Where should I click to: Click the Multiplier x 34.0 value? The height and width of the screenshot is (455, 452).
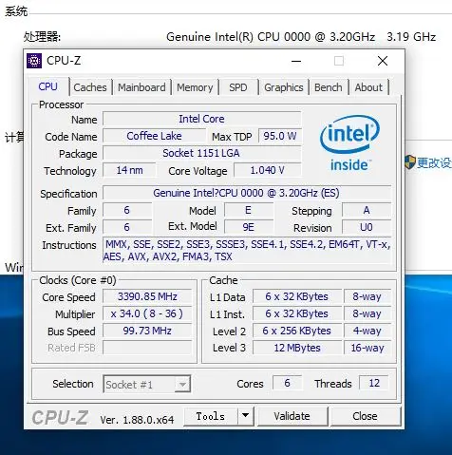click(x=147, y=313)
